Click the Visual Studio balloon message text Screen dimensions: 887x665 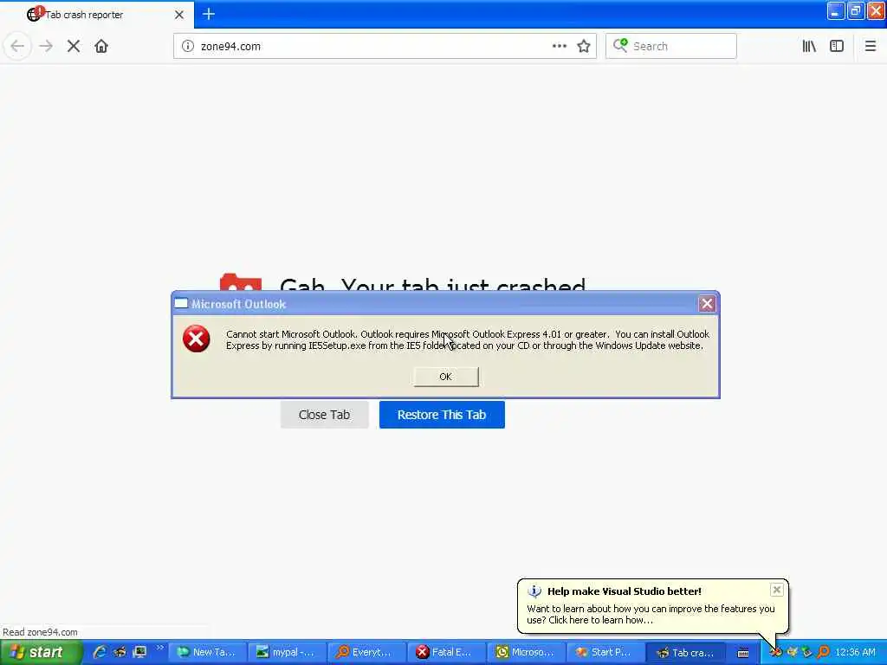pos(651,615)
